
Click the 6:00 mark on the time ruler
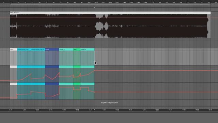tap(157, 110)
